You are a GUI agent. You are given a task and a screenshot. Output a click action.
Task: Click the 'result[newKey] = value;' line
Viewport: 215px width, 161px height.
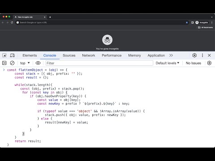pos(66,123)
